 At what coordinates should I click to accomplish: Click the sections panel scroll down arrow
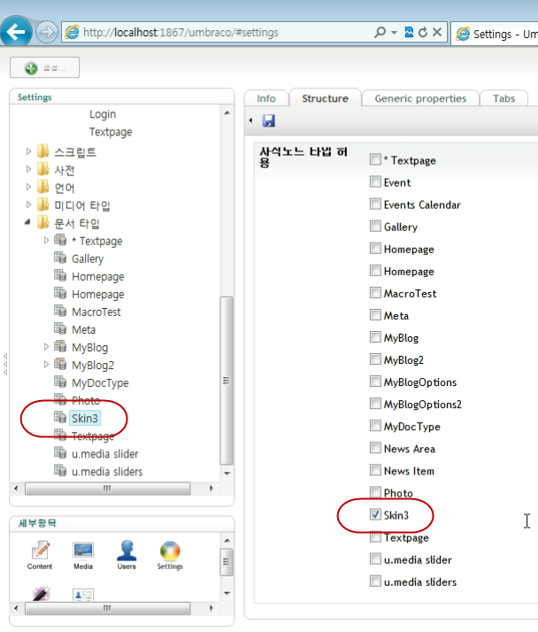pos(227,593)
